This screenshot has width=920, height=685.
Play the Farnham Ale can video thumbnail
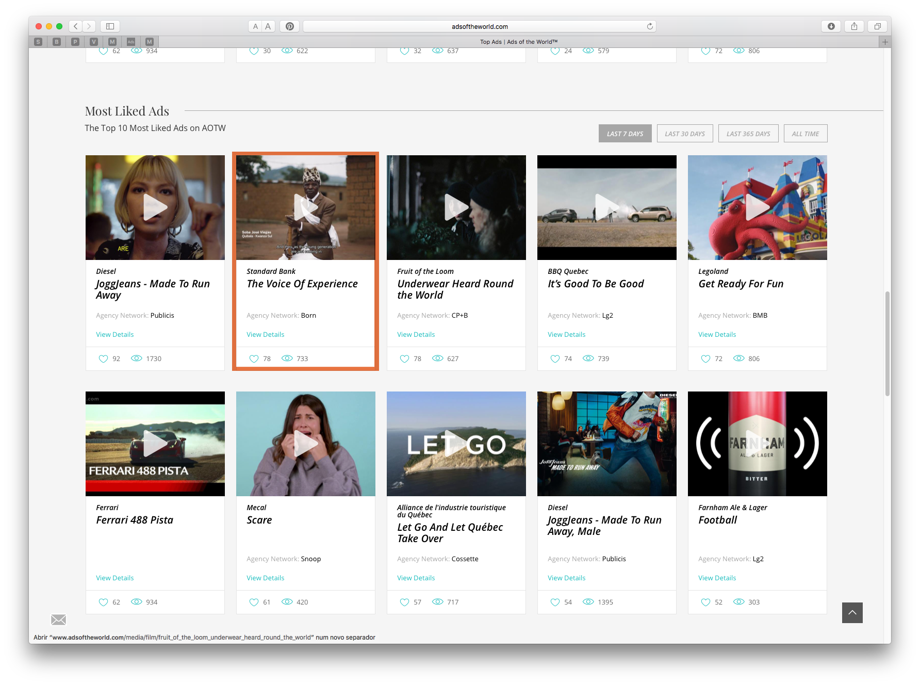[x=758, y=444]
